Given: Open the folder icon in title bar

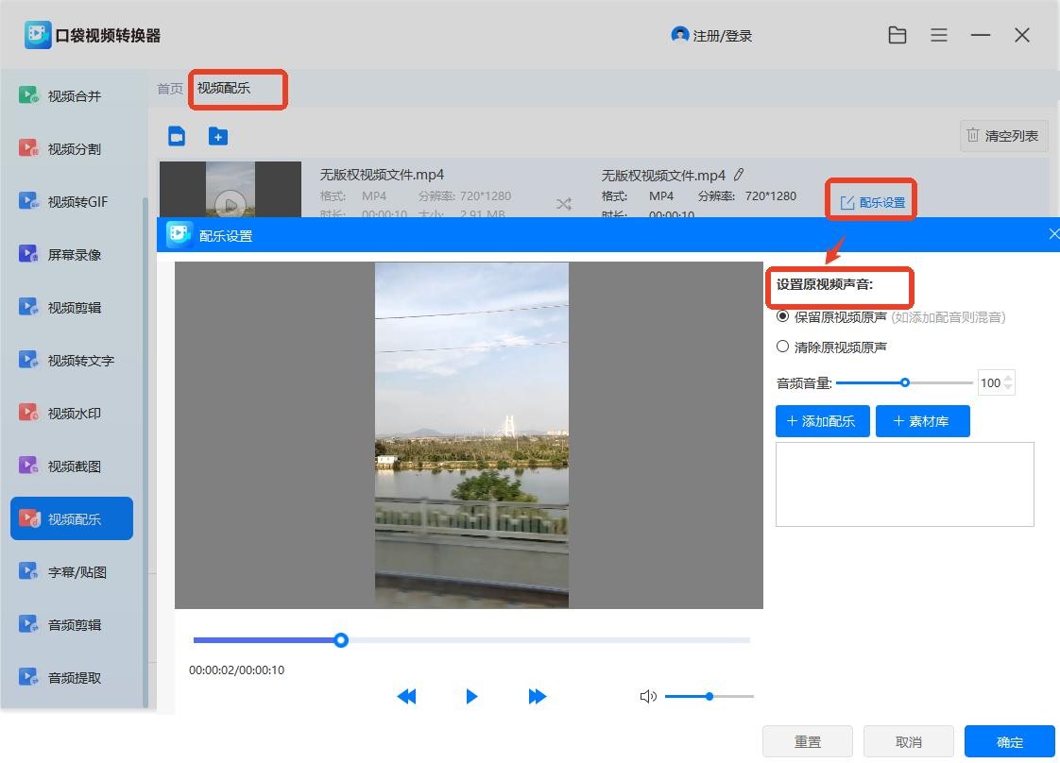Looking at the screenshot, I should coord(898,35).
